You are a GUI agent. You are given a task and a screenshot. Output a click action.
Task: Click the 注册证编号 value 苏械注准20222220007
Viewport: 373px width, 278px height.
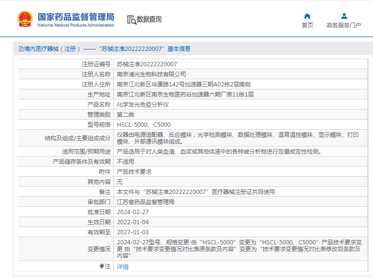(147, 64)
